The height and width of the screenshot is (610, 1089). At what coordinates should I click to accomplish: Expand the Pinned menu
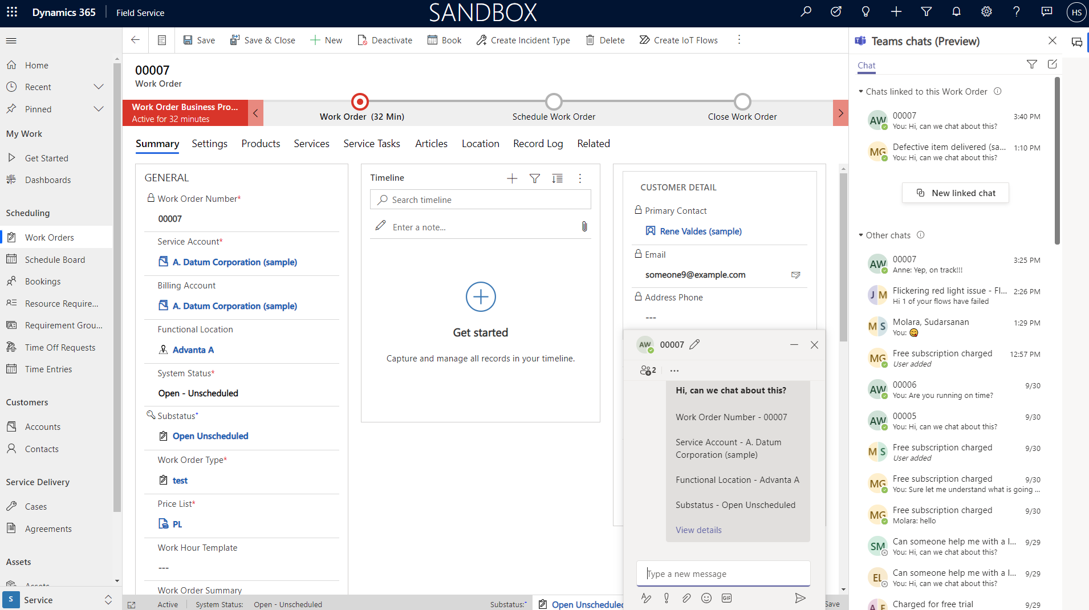point(99,109)
